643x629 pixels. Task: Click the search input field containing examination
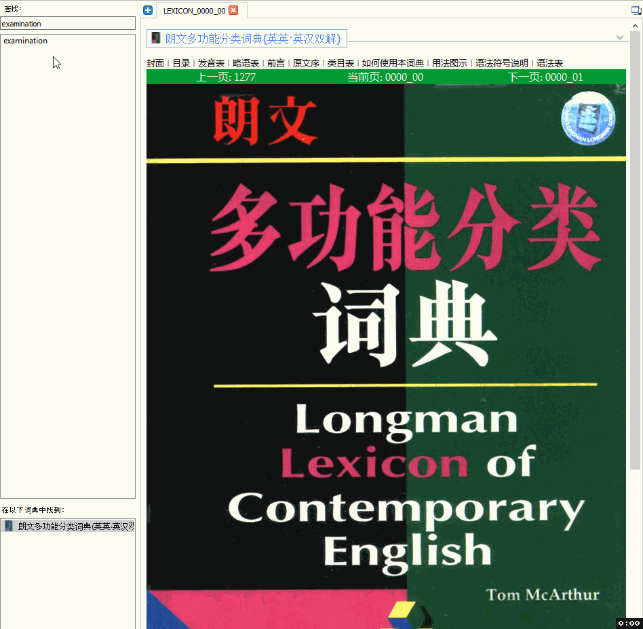coord(68,23)
